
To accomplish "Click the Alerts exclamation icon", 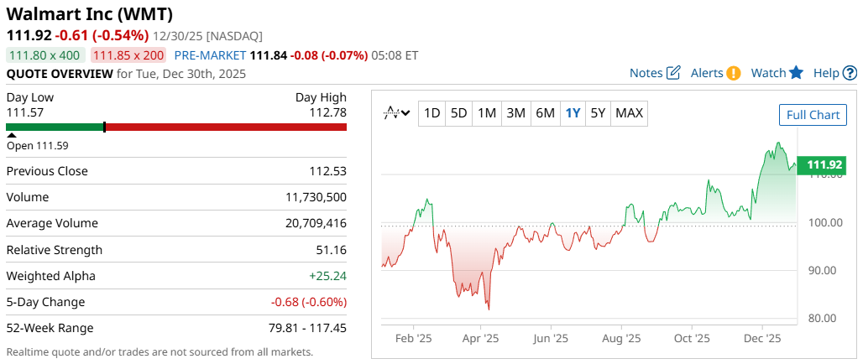I will tap(733, 73).
